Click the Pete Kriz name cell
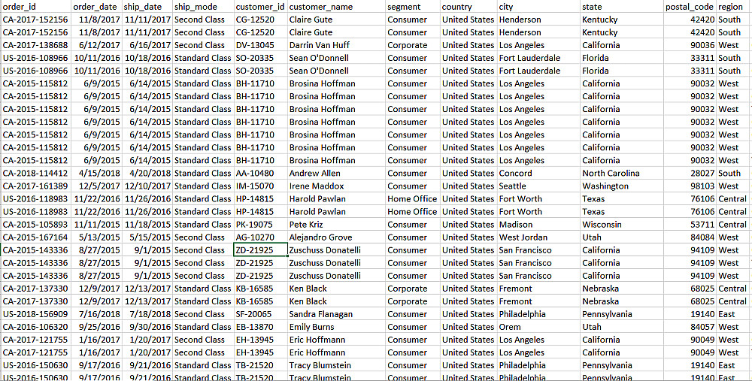The width and height of the screenshot is (752, 381). [336, 224]
